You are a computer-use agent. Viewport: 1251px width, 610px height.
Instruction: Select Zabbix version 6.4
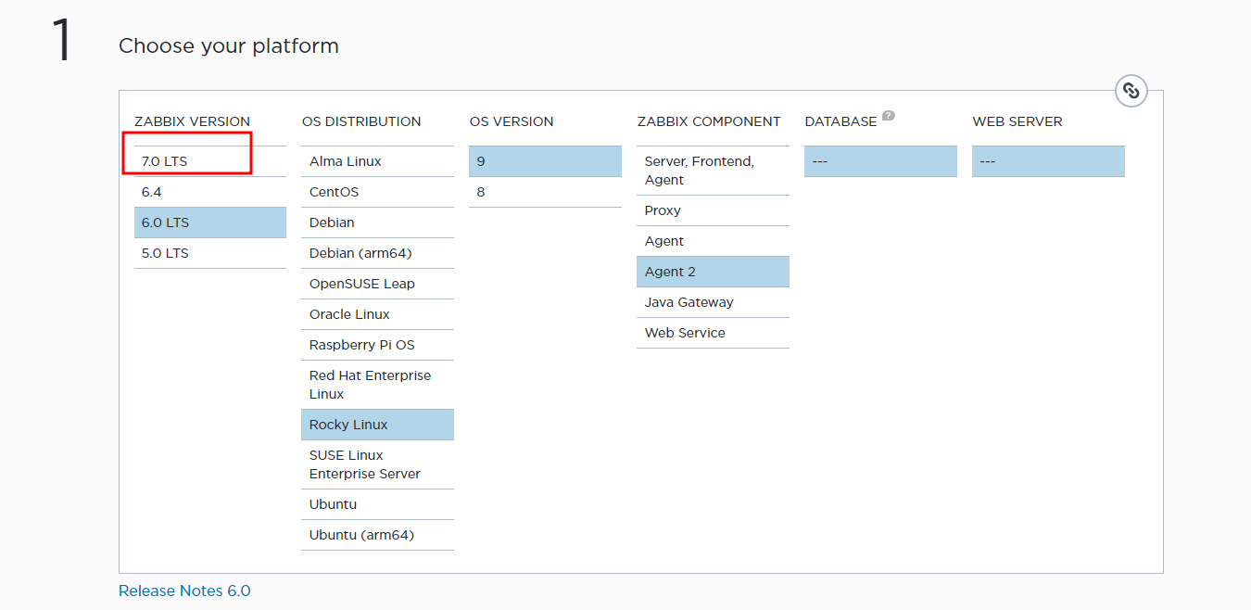210,192
